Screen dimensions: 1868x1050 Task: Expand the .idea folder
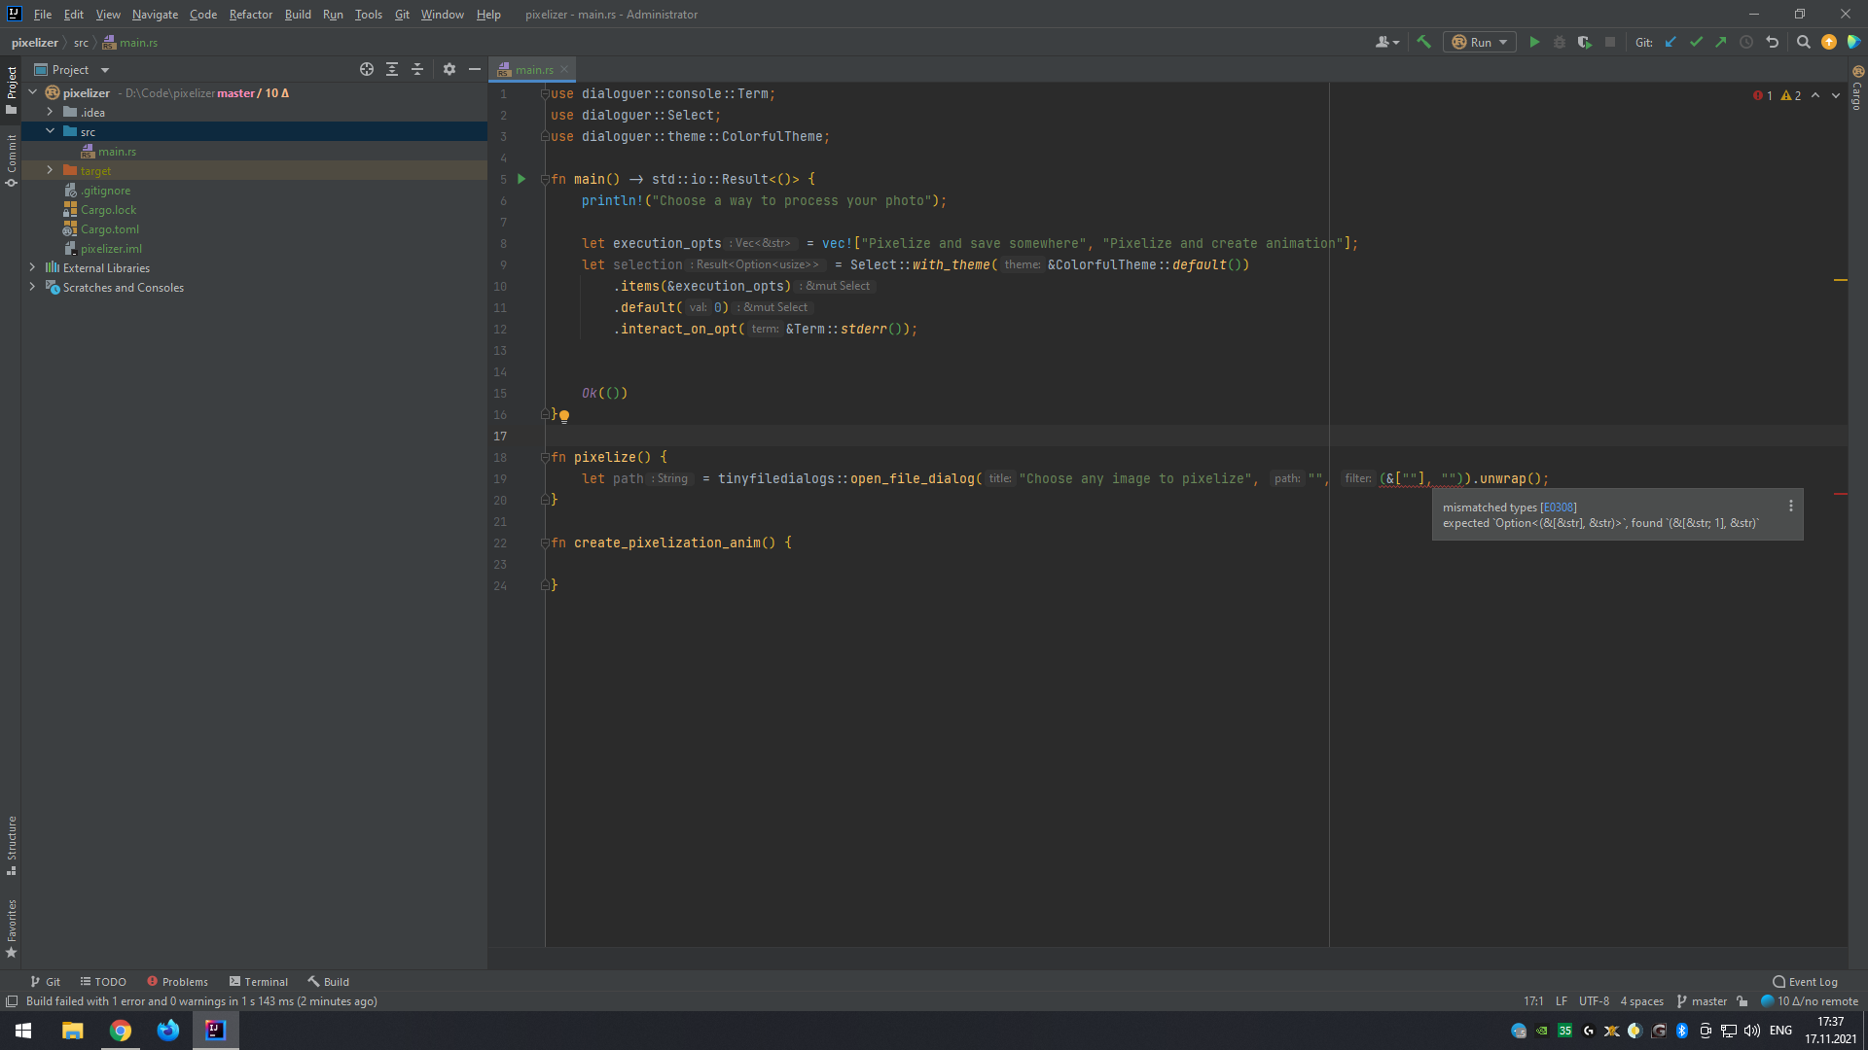tap(51, 112)
